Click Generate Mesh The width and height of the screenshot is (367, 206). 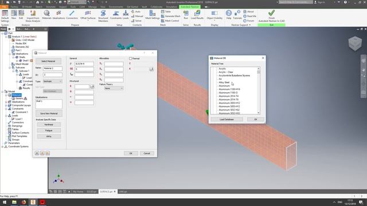coord(171,16)
